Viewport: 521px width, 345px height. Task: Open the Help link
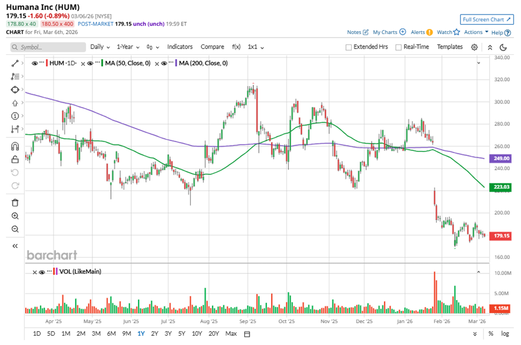pos(501,32)
